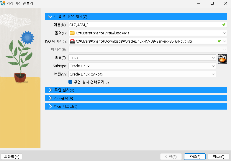Screen dimensions: 231x161
Task: Open the ISO 이미지(I) dropdown arrow
Action: tap(225, 41)
